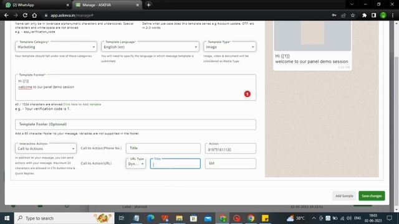Click into the Template Format text area
The height and width of the screenshot is (224, 399).
tap(136, 88)
